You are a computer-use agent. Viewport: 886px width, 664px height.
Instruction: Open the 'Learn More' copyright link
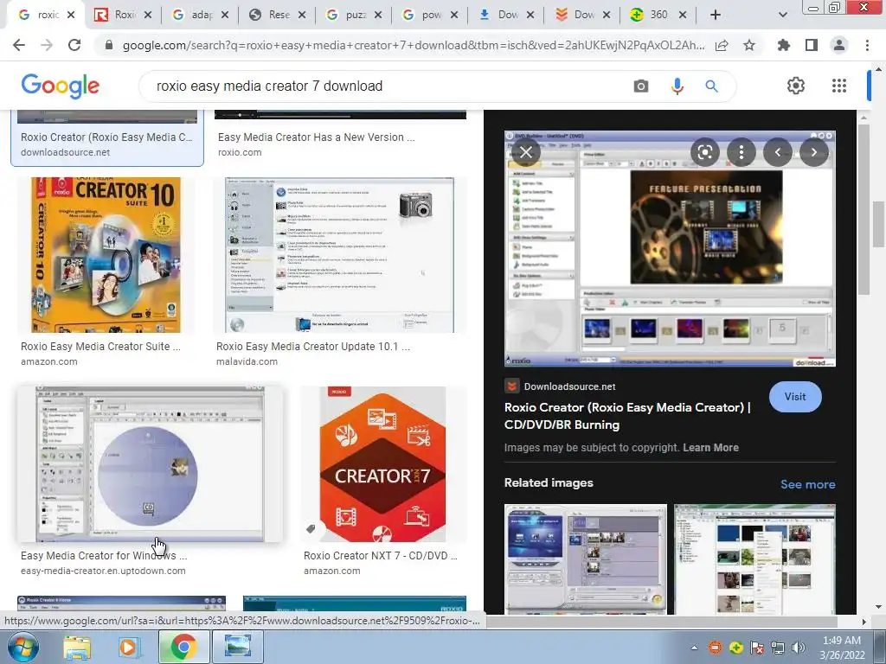(710, 447)
